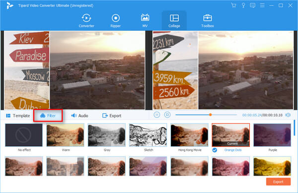Image resolution: width=298 pixels, height=193 pixels.
Task: Apply the Warm filter
Action: point(65,135)
